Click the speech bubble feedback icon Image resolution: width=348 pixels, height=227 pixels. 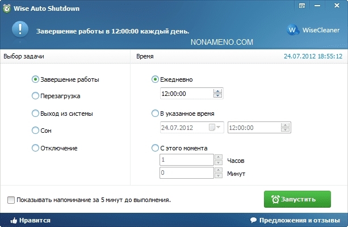coord(253,220)
